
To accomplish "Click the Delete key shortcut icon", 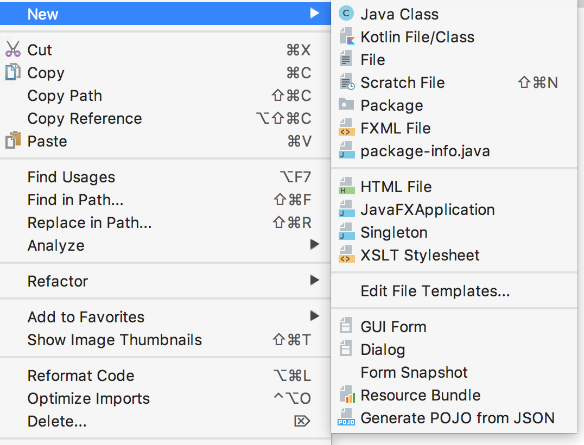I will pos(302,421).
